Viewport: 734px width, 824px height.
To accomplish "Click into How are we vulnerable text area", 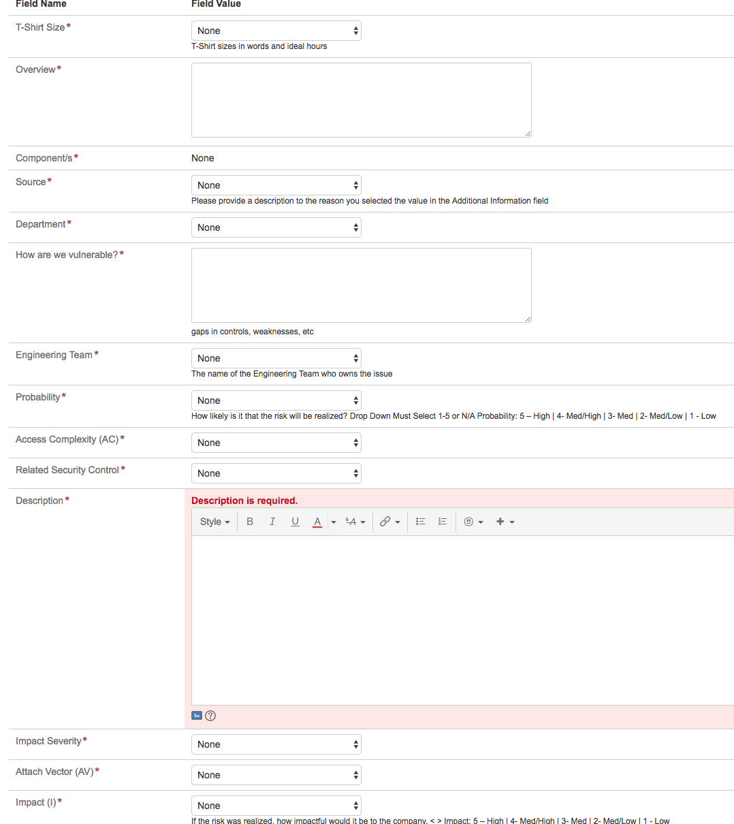I will 362,285.
